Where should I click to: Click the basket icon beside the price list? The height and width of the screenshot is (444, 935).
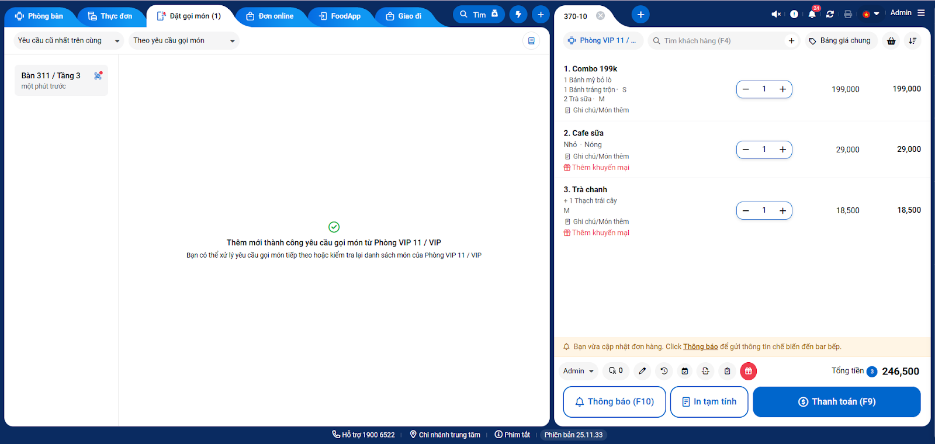point(891,41)
